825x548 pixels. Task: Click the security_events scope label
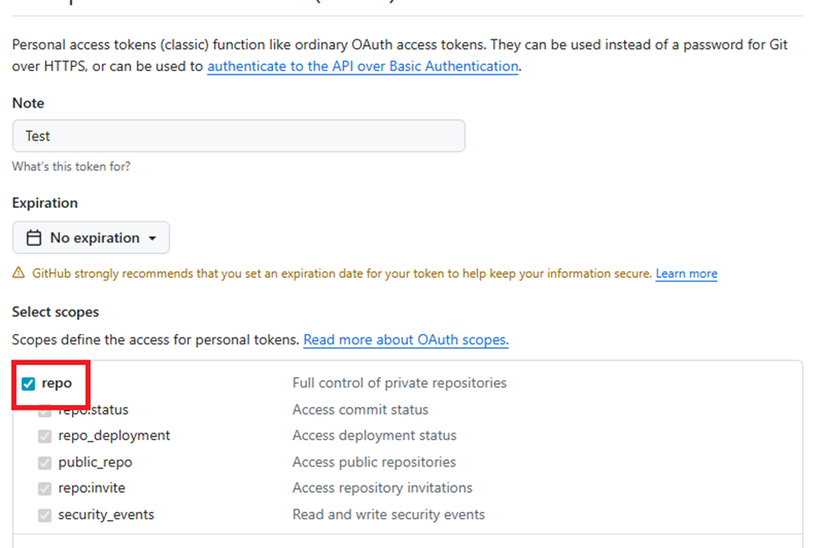click(x=106, y=515)
